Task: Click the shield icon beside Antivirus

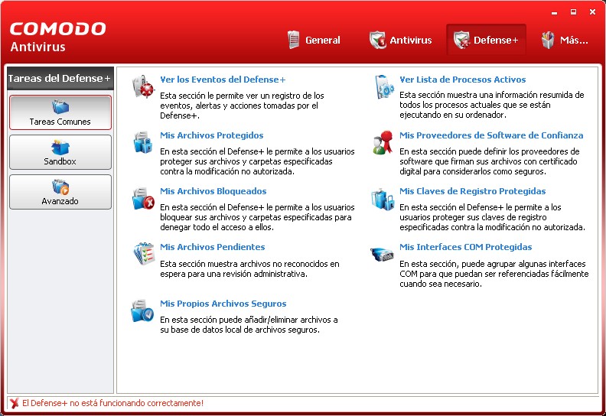Action: tap(377, 40)
